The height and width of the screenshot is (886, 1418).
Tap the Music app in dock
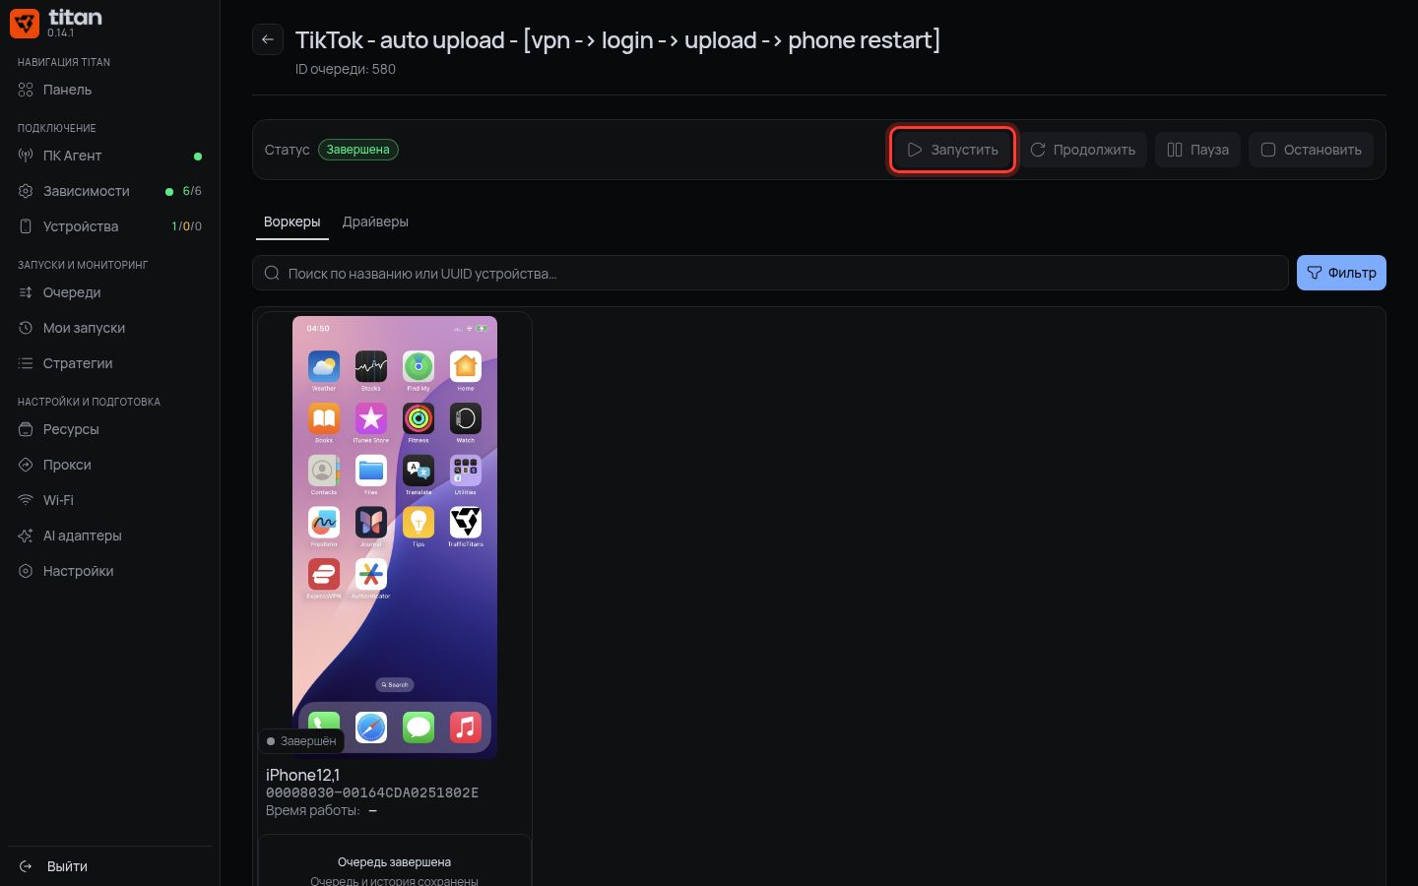coord(466,728)
